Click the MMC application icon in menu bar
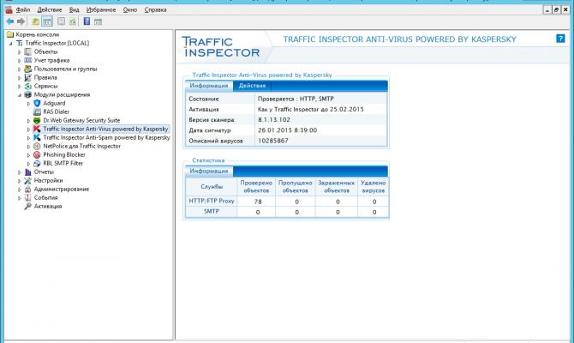 point(9,9)
